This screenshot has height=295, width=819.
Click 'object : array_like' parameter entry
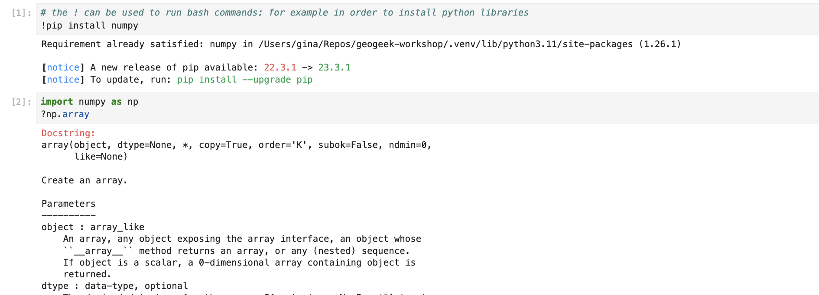tap(93, 228)
